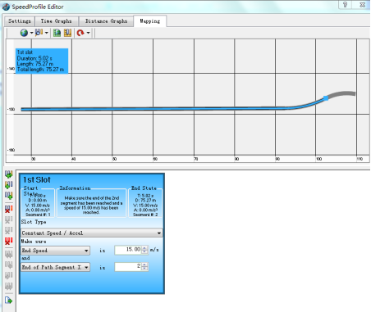Open the Slot Type dropdown
The image size is (371, 312).
click(x=92, y=233)
